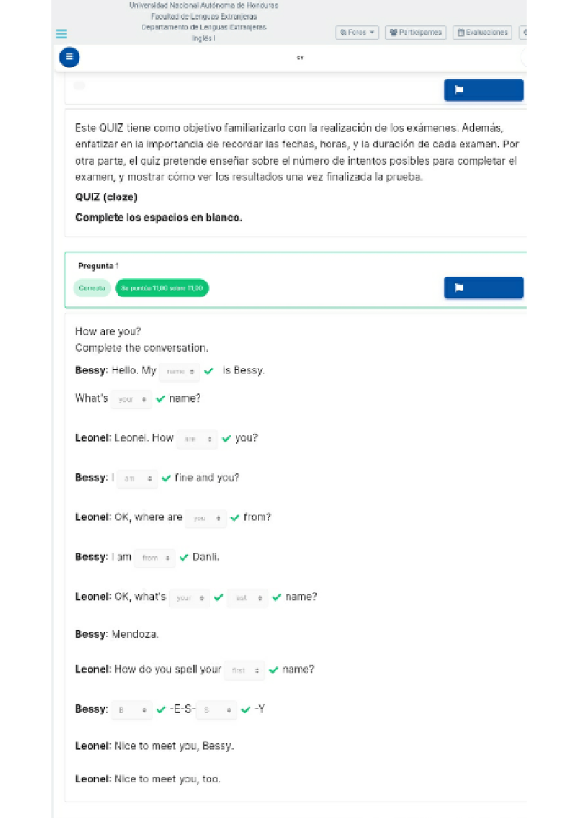This screenshot has height=818, width=578.
Task: Click the Participantes people icon
Action: tap(394, 33)
